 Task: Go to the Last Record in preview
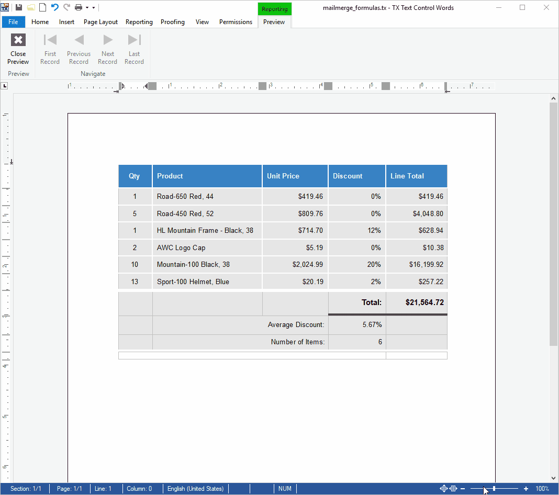point(134,48)
